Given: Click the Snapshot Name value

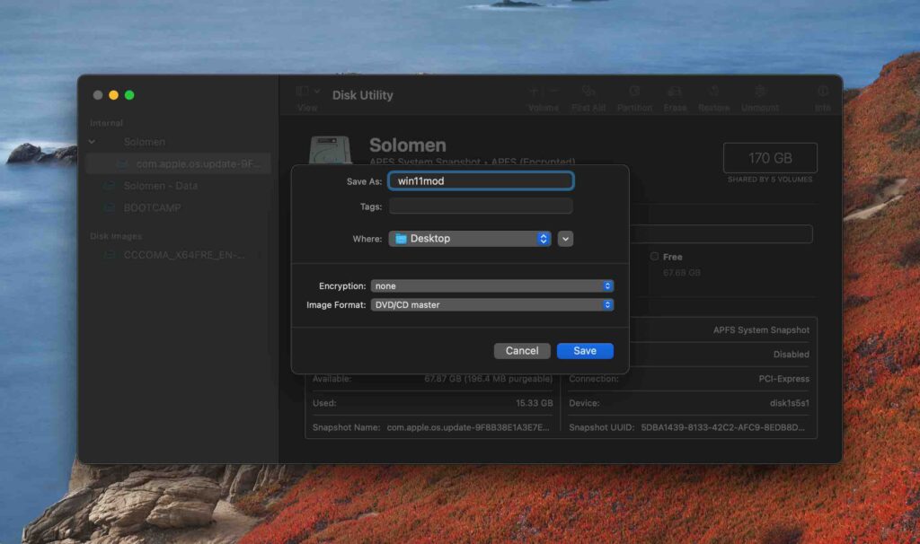Looking at the screenshot, I should (x=468, y=427).
